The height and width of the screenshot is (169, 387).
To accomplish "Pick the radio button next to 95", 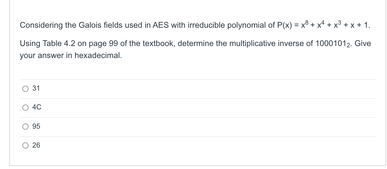I will pos(25,127).
